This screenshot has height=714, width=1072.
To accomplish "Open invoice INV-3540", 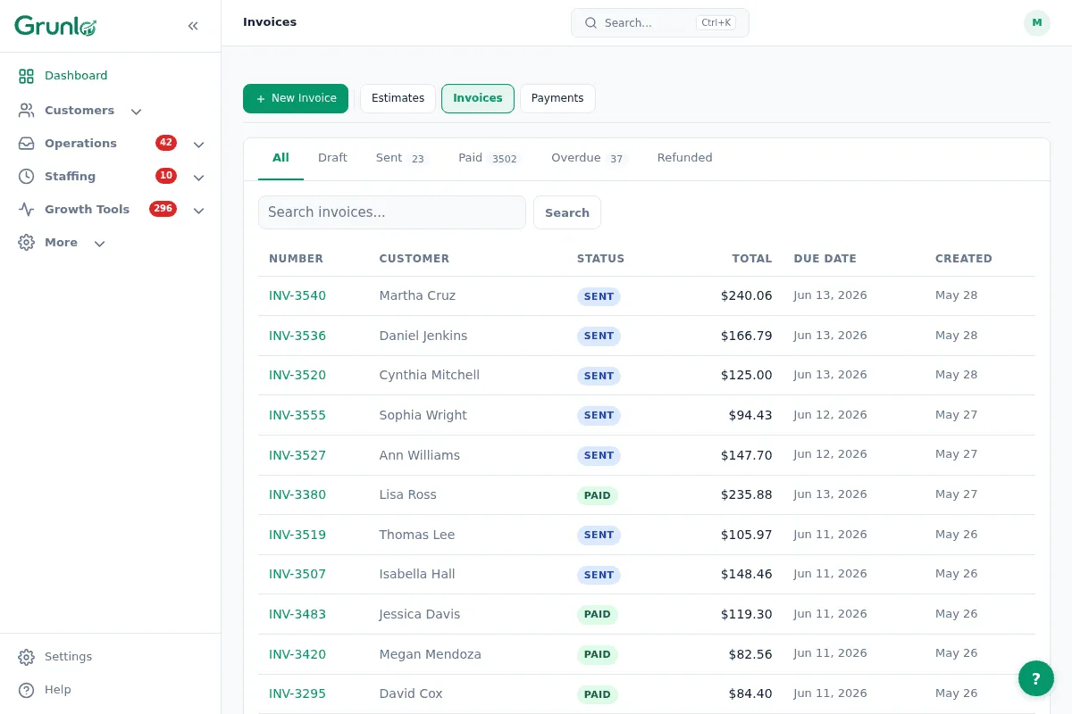I will pos(297,295).
